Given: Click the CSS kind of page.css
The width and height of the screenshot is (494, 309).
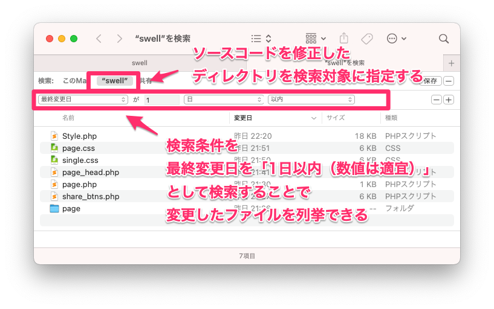Looking at the screenshot, I should pyautogui.click(x=392, y=148).
